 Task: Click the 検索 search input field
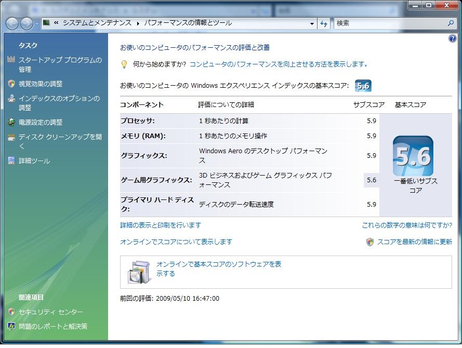tap(391, 23)
